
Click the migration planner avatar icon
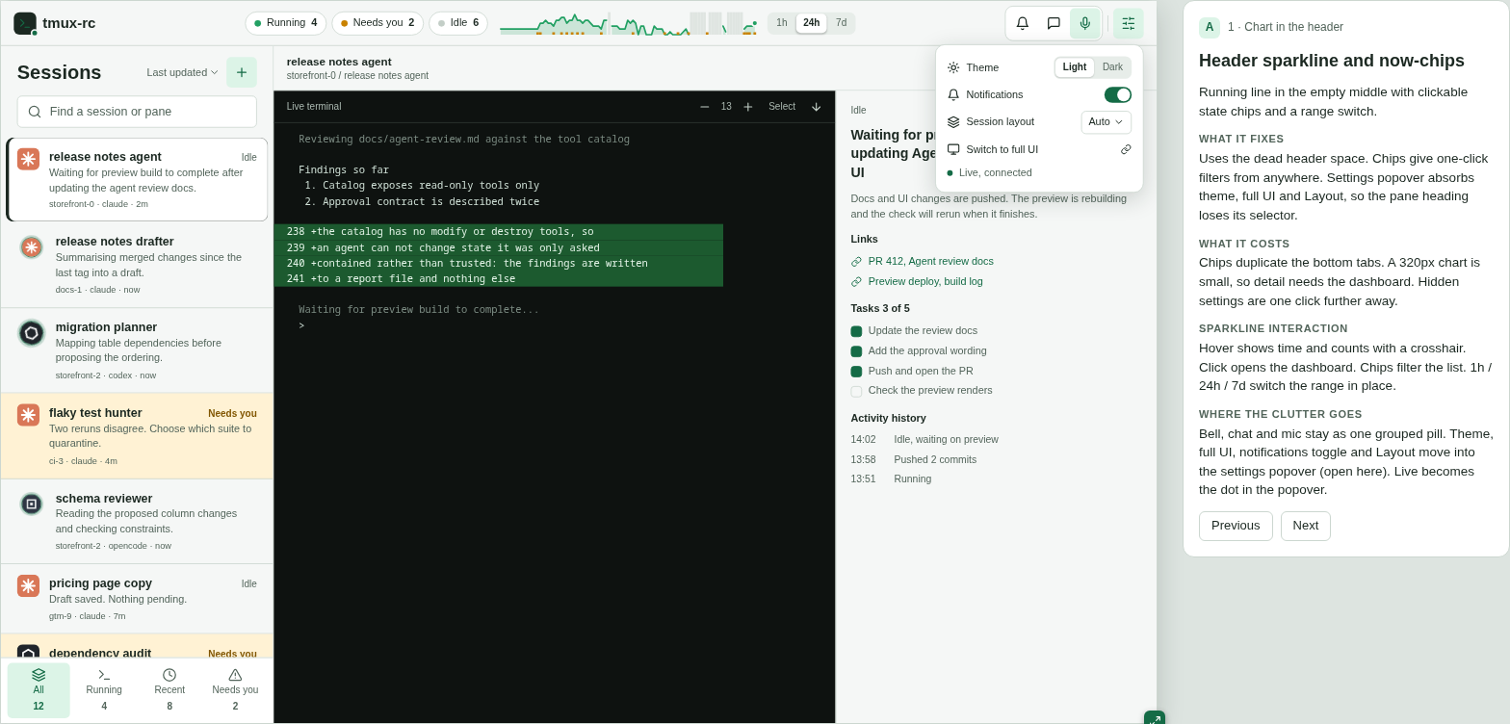point(32,333)
